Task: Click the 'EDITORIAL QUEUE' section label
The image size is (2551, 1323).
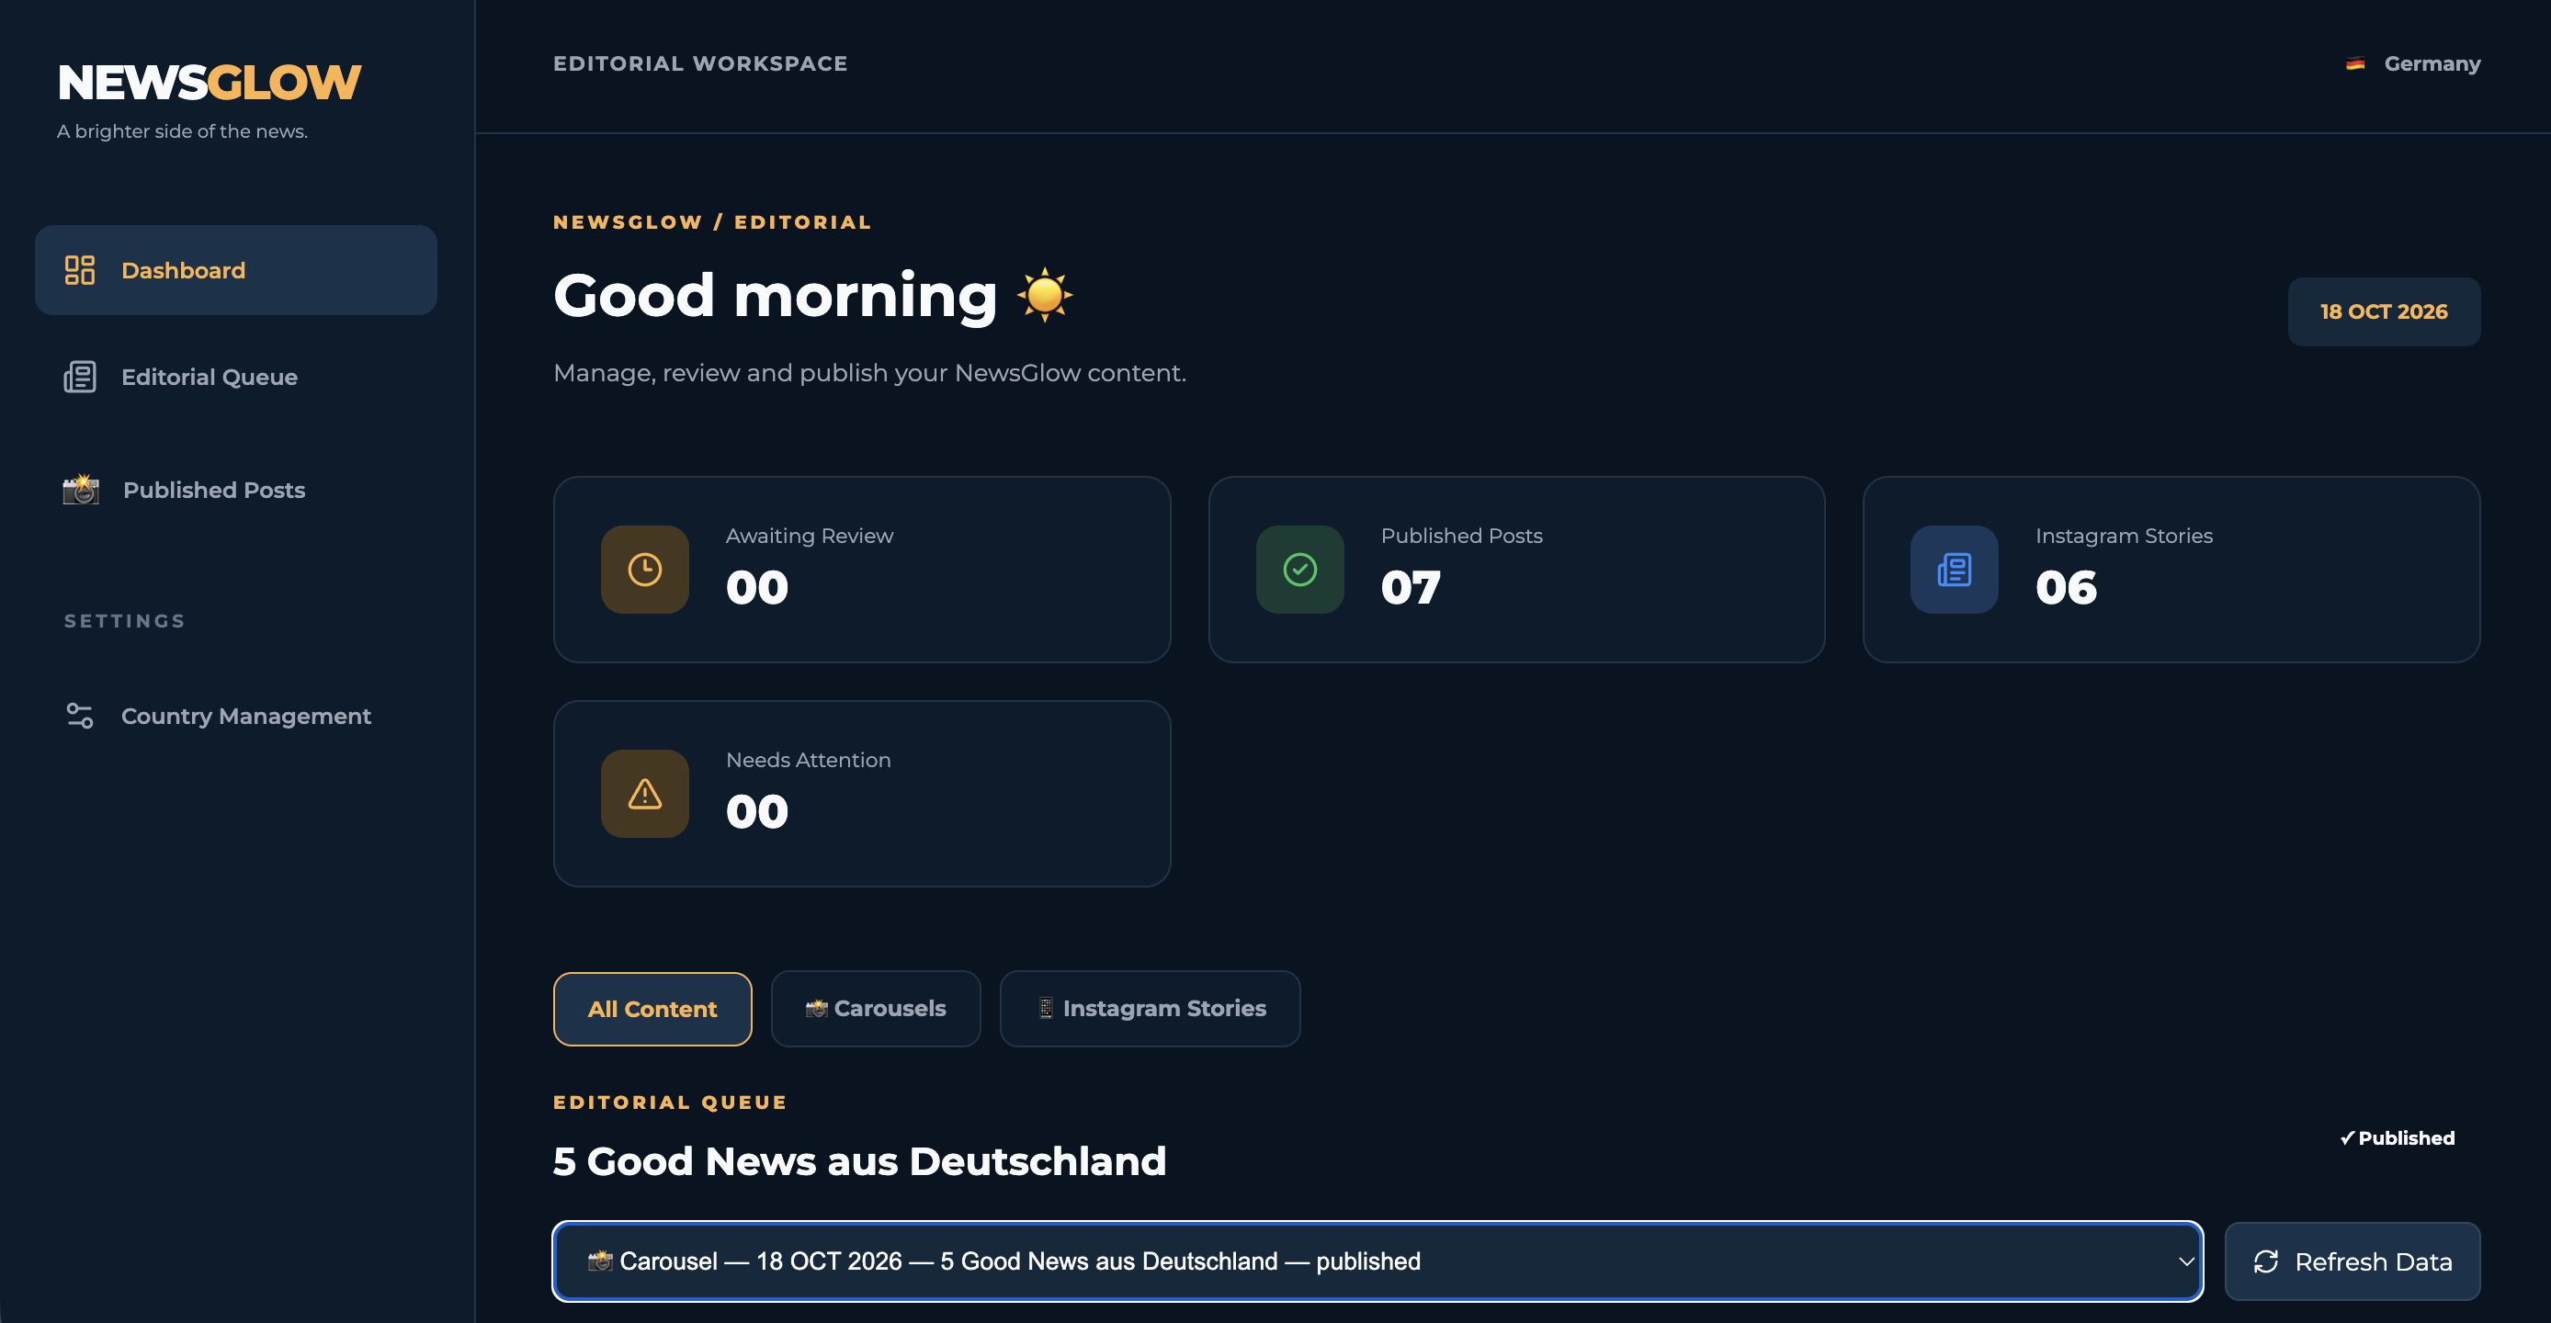Action: tap(671, 1103)
